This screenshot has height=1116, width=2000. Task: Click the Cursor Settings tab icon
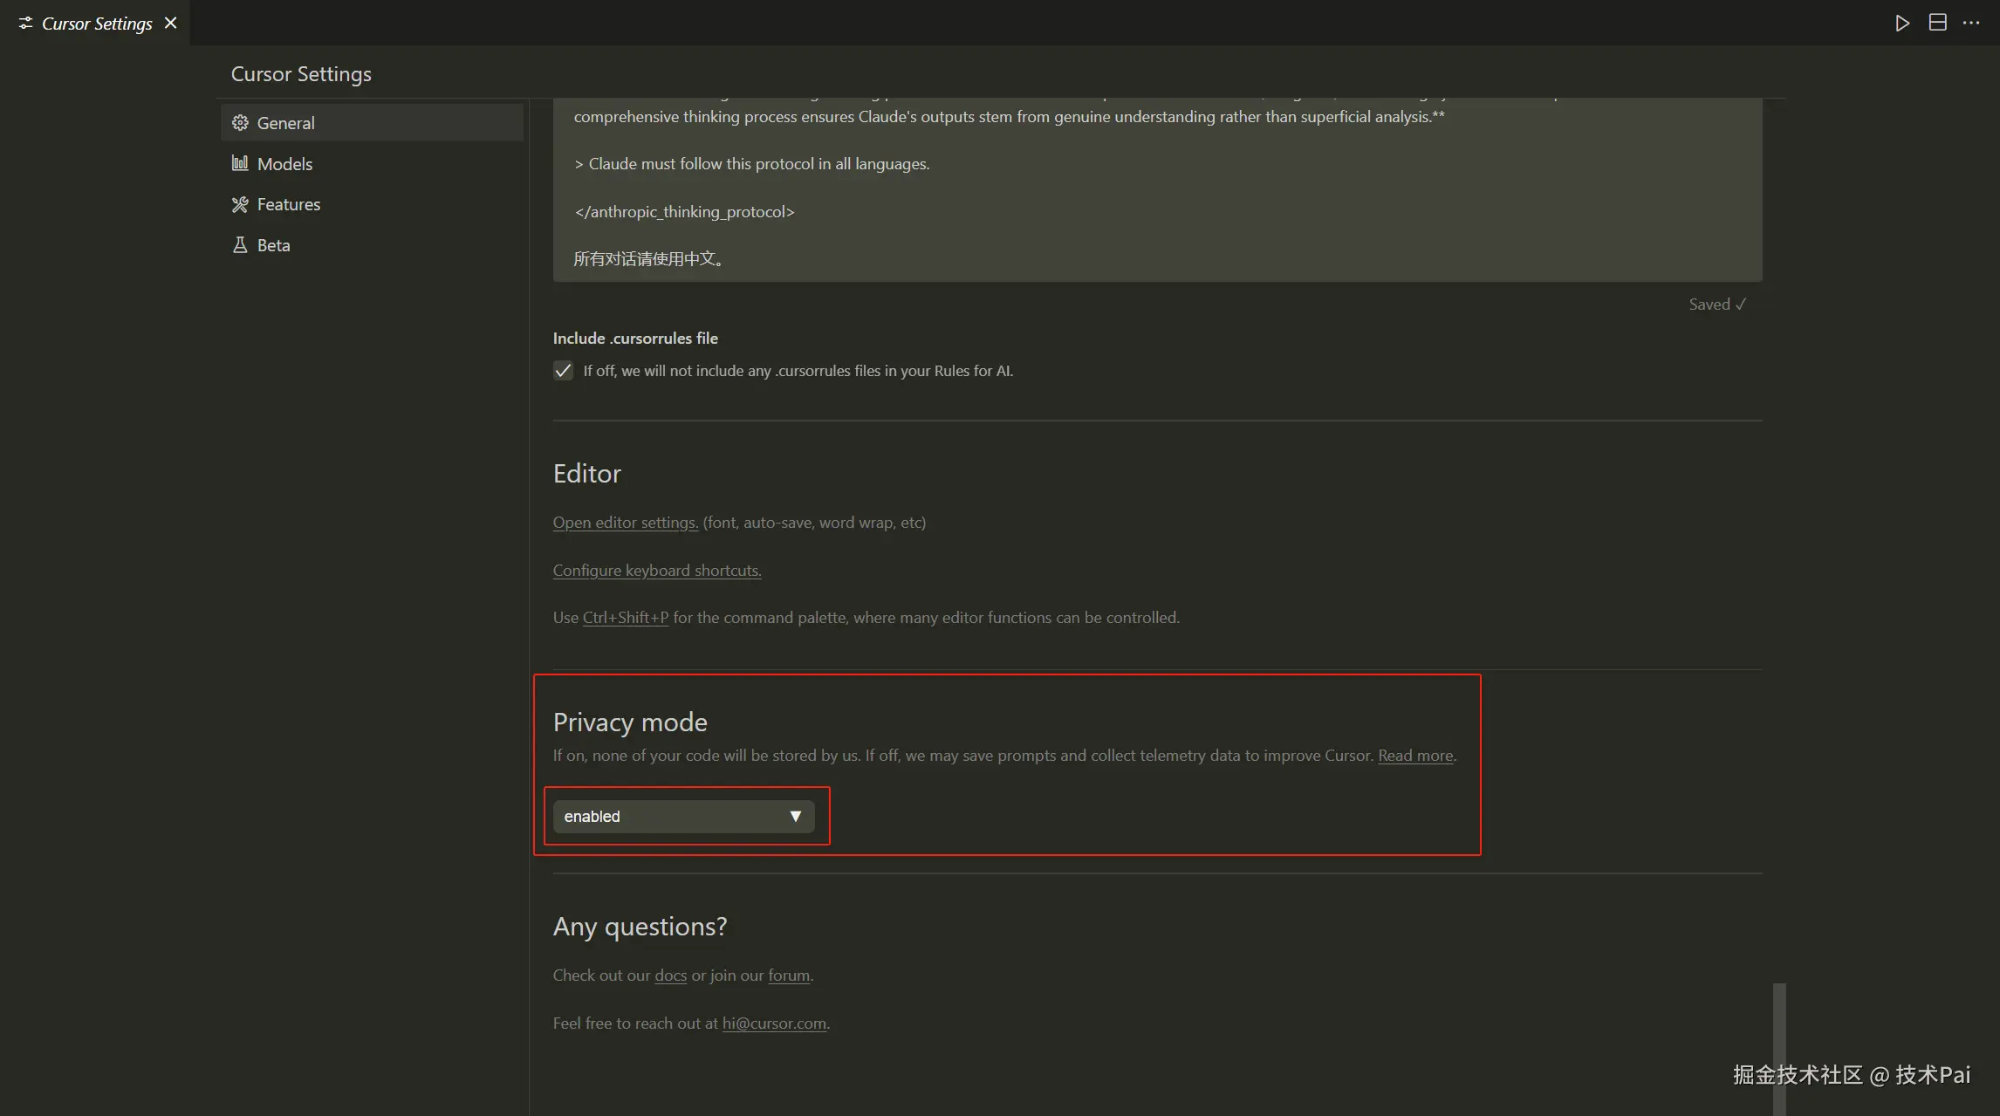pos(25,24)
